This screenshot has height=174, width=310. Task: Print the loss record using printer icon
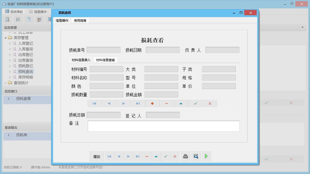[x=185, y=156]
